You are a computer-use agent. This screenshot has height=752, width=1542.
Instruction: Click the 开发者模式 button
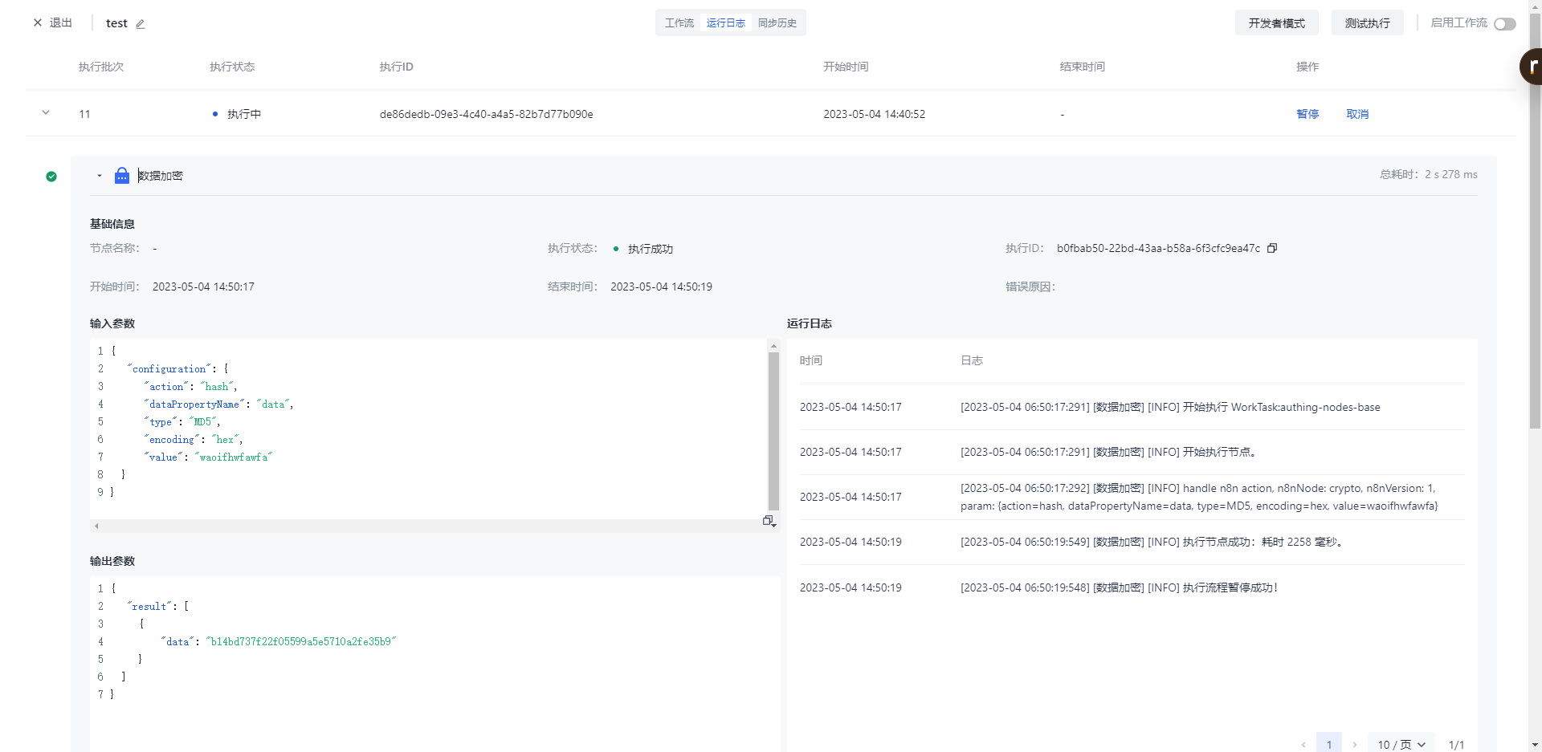coord(1276,23)
